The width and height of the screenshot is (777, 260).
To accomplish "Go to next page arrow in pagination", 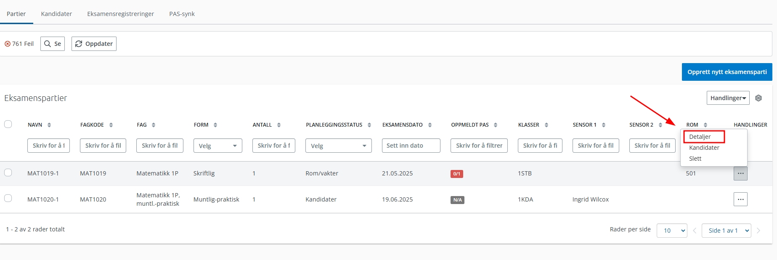I will click(x=758, y=231).
